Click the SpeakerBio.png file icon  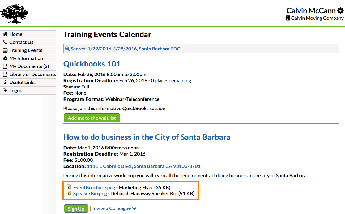pos(69,194)
